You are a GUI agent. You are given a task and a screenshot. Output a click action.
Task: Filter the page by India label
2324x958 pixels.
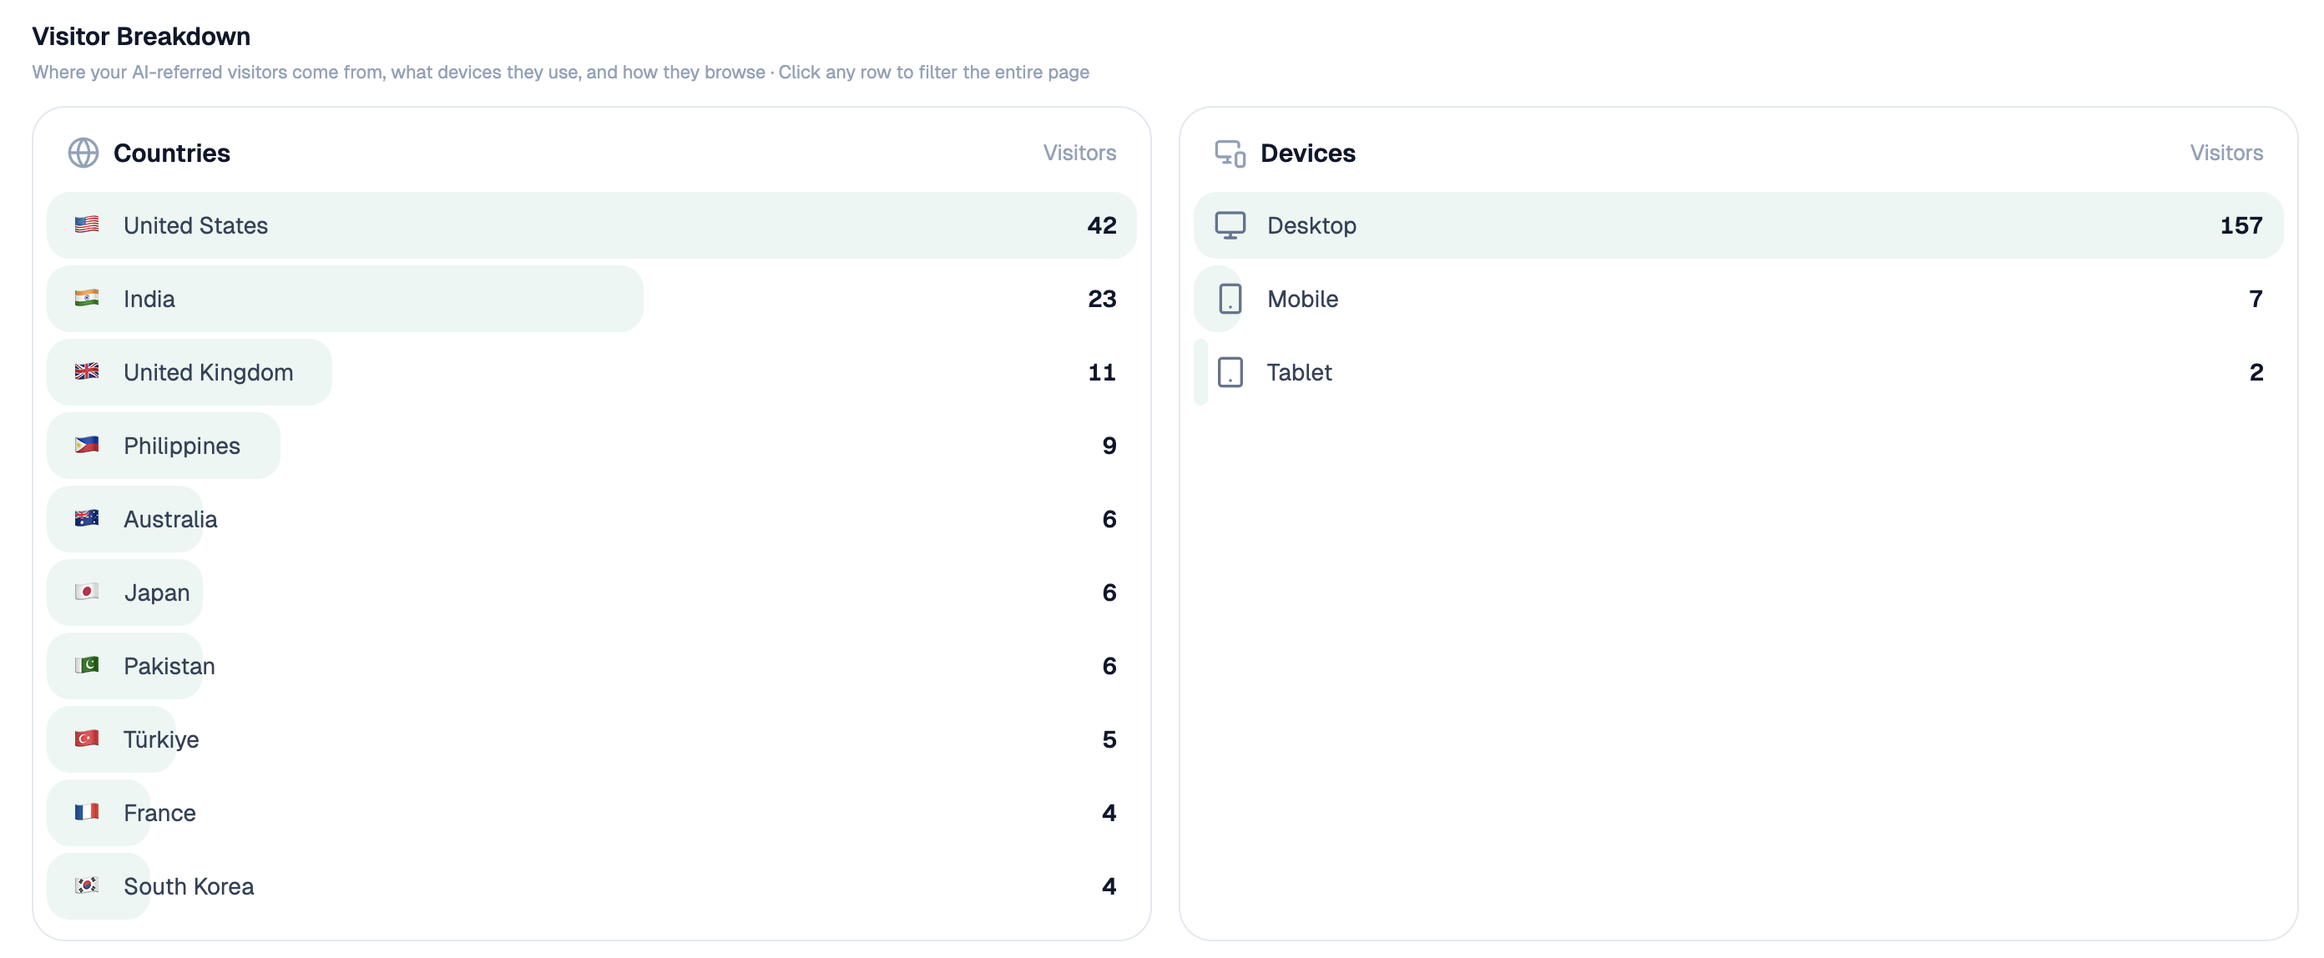[x=149, y=299]
